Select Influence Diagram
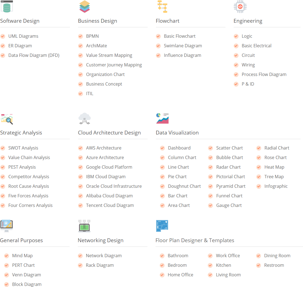Viewport: 303px width, 287px height. point(182,55)
